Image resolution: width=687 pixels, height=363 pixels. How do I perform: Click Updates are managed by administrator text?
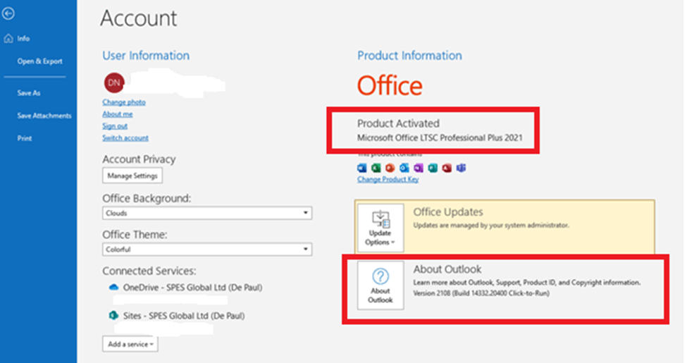pyautogui.click(x=491, y=226)
